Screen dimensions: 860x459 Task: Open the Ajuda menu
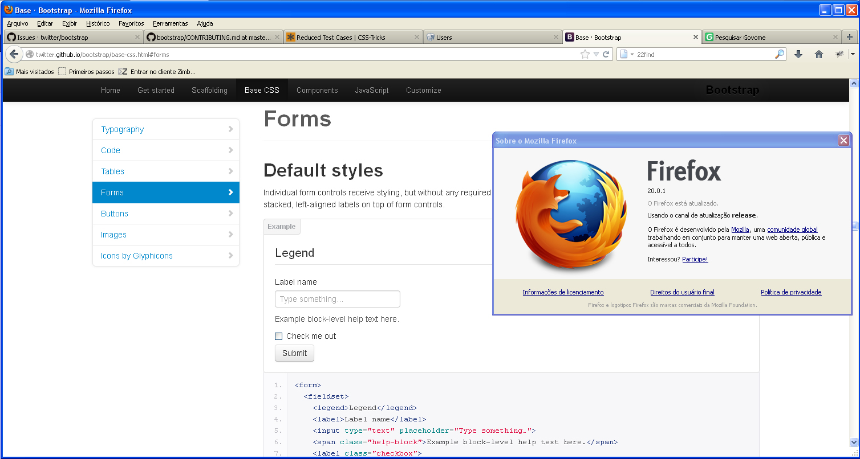pos(205,23)
